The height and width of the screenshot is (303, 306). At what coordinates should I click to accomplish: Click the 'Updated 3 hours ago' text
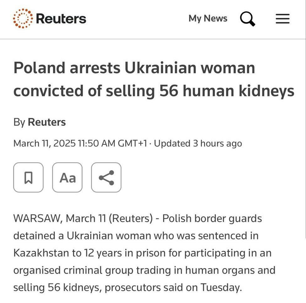198,143
